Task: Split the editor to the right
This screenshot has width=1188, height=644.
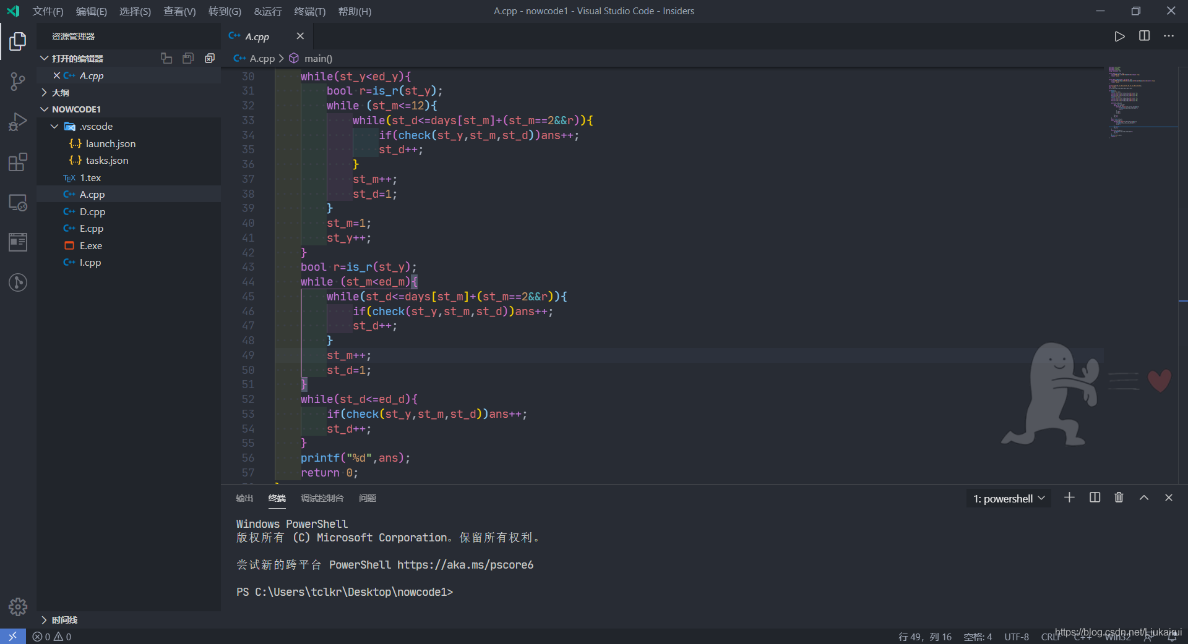Action: click(x=1144, y=36)
